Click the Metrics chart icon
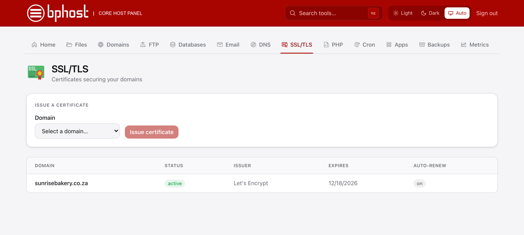 (x=464, y=44)
